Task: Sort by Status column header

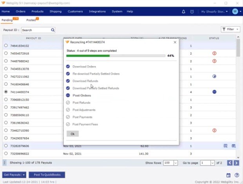Action: coord(214,38)
